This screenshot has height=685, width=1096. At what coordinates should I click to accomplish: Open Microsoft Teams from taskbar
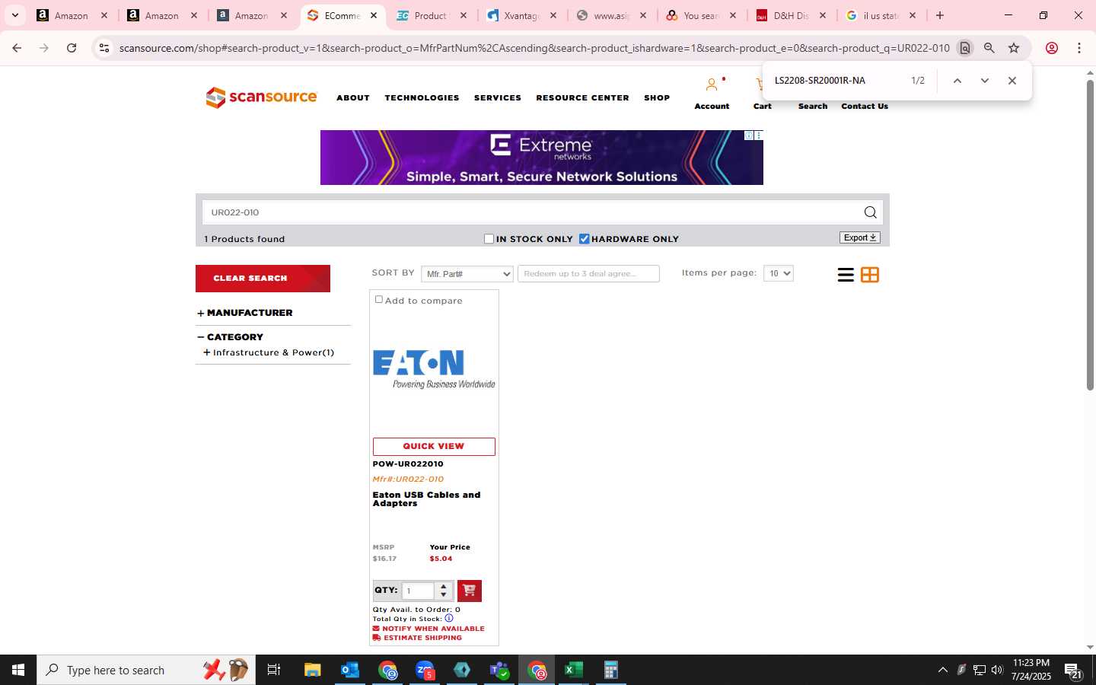[x=499, y=670]
